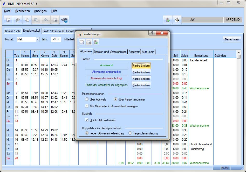Open AutoLogin tab in Einstellungen
The width and height of the screenshot is (246, 172).
point(148,52)
